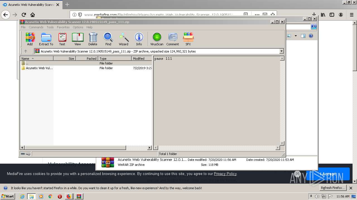The height and width of the screenshot is (200, 357).
Task: Click 'pass 111' comment text
Action: pos(163,59)
